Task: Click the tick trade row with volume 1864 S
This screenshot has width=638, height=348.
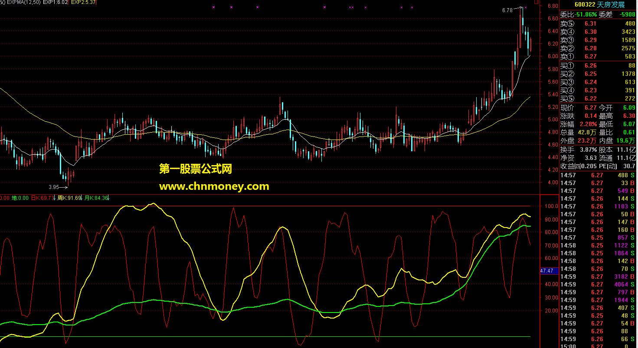Action: click(x=598, y=253)
